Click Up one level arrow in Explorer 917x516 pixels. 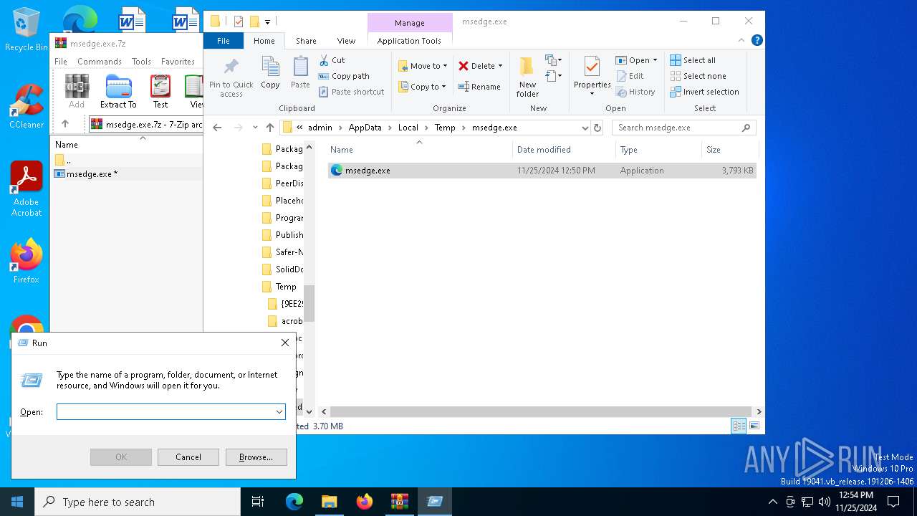[x=270, y=128]
